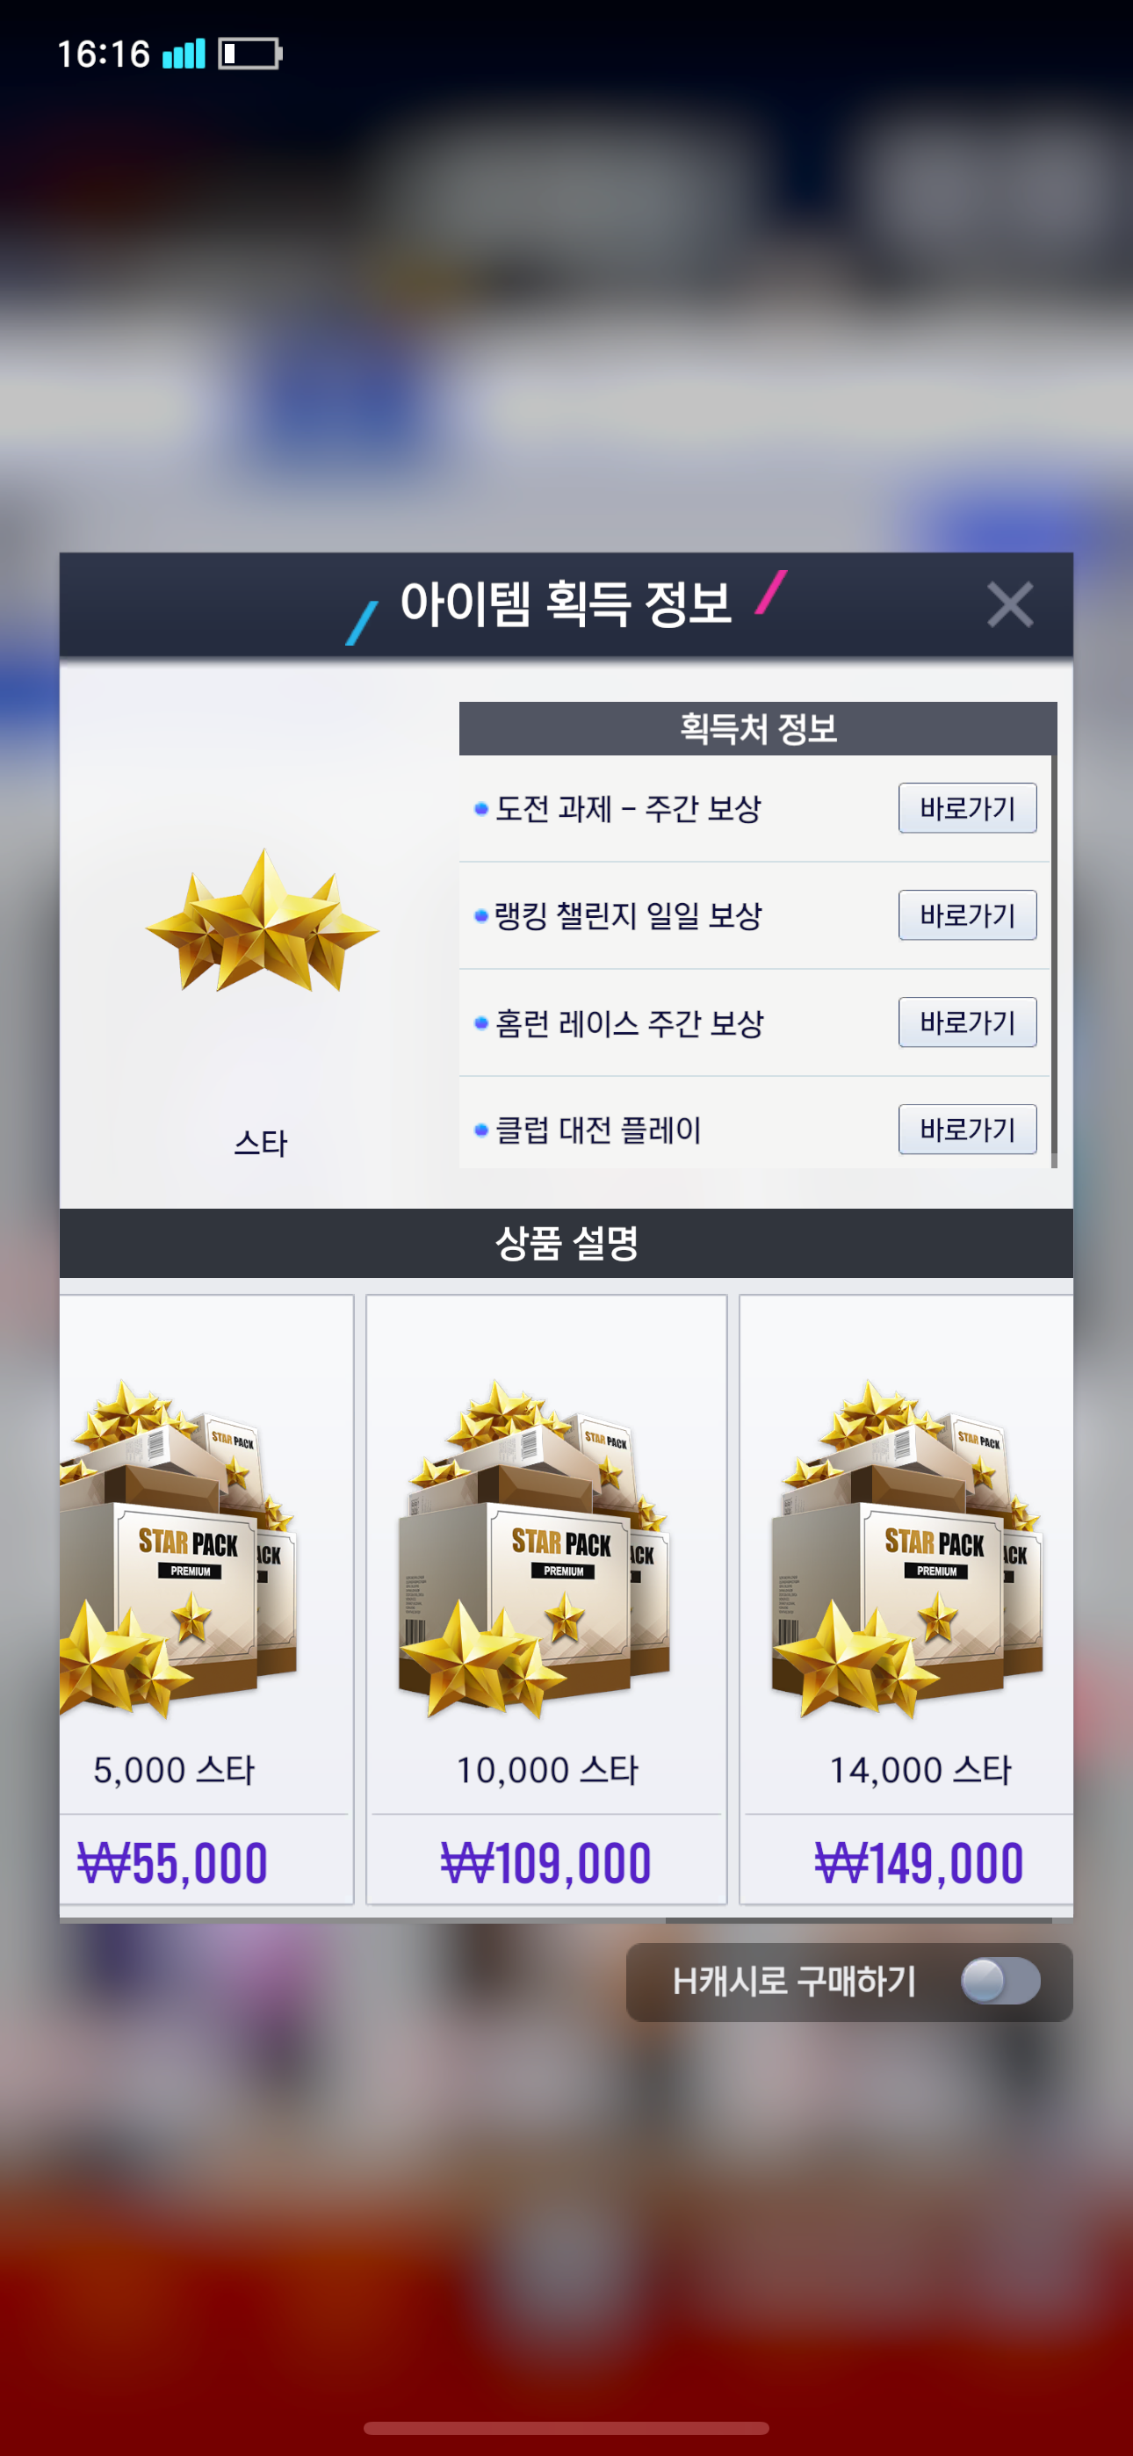The image size is (1133, 2456).
Task: Go to 클럽 대전 플레이
Action: [x=967, y=1129]
